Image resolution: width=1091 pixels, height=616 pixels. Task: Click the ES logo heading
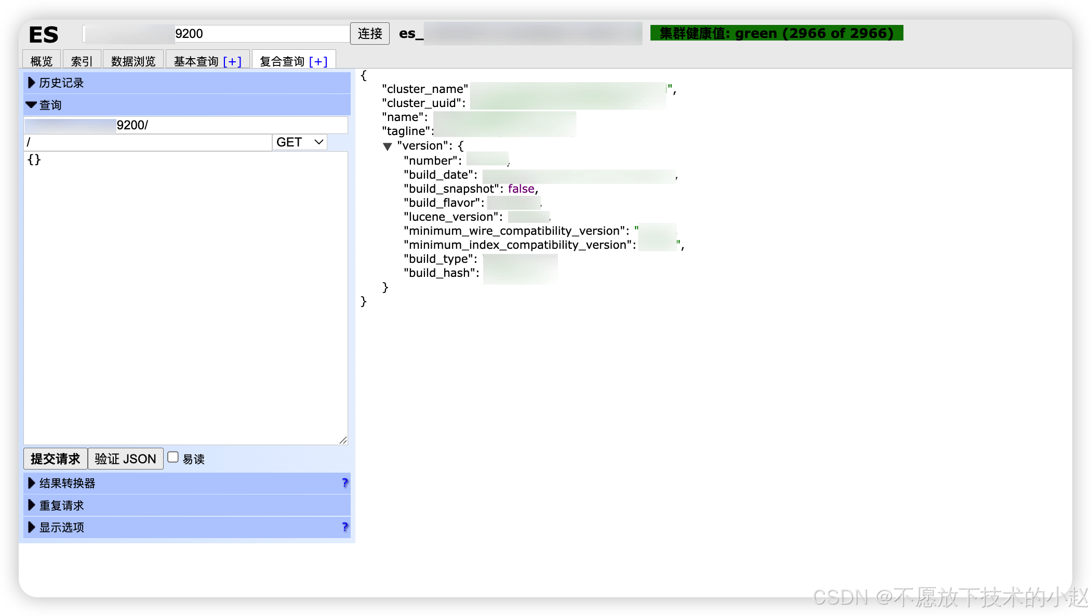coord(44,35)
